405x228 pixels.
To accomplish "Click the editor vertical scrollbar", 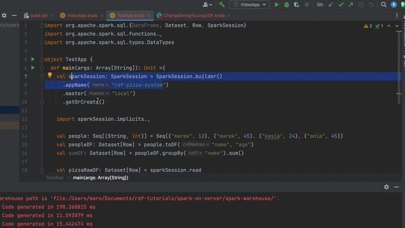I will tap(399, 68).
